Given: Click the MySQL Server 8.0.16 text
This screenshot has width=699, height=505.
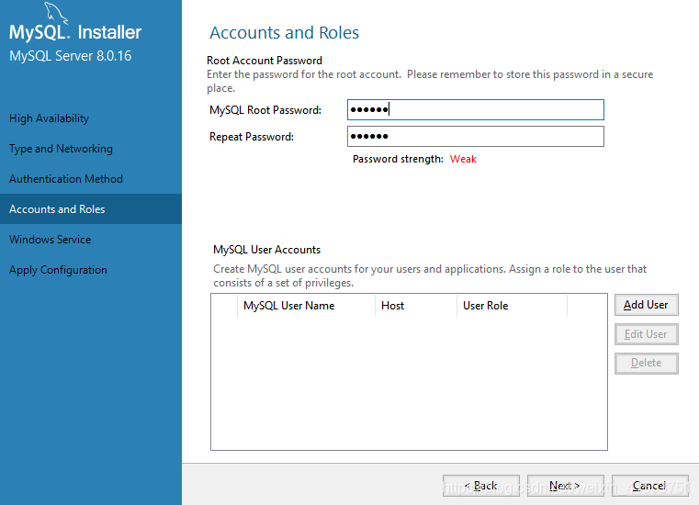Looking at the screenshot, I should (71, 56).
